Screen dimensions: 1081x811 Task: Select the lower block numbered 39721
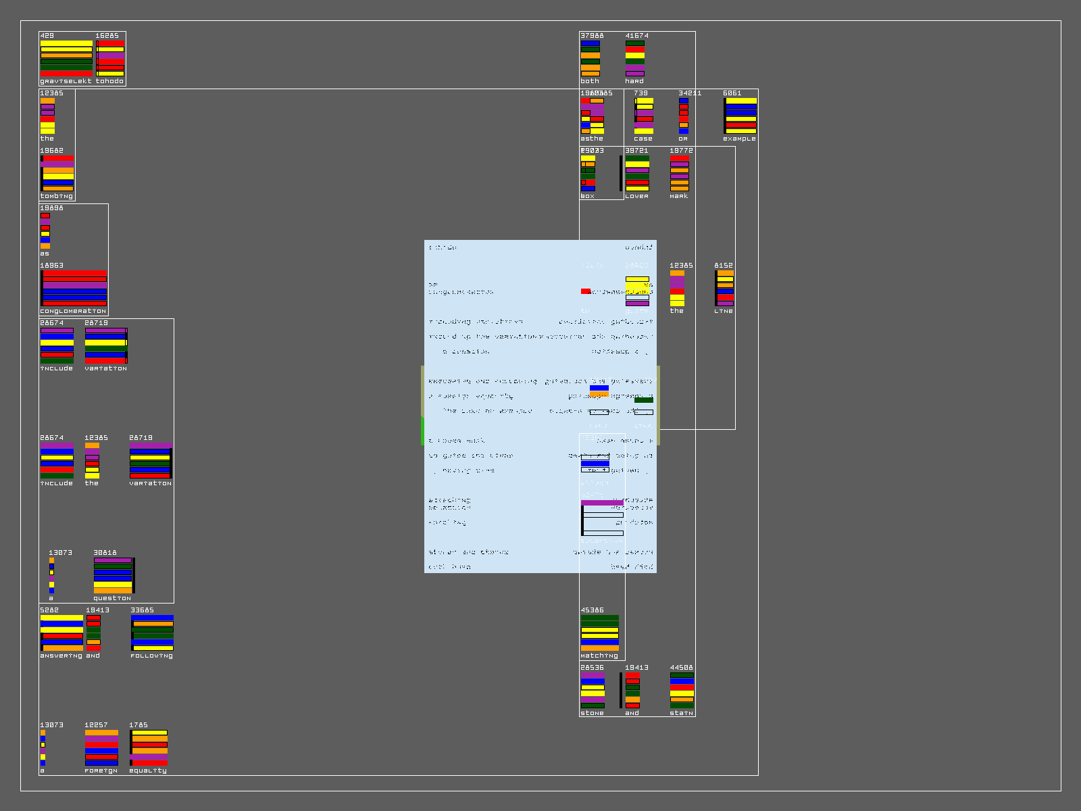coord(637,173)
